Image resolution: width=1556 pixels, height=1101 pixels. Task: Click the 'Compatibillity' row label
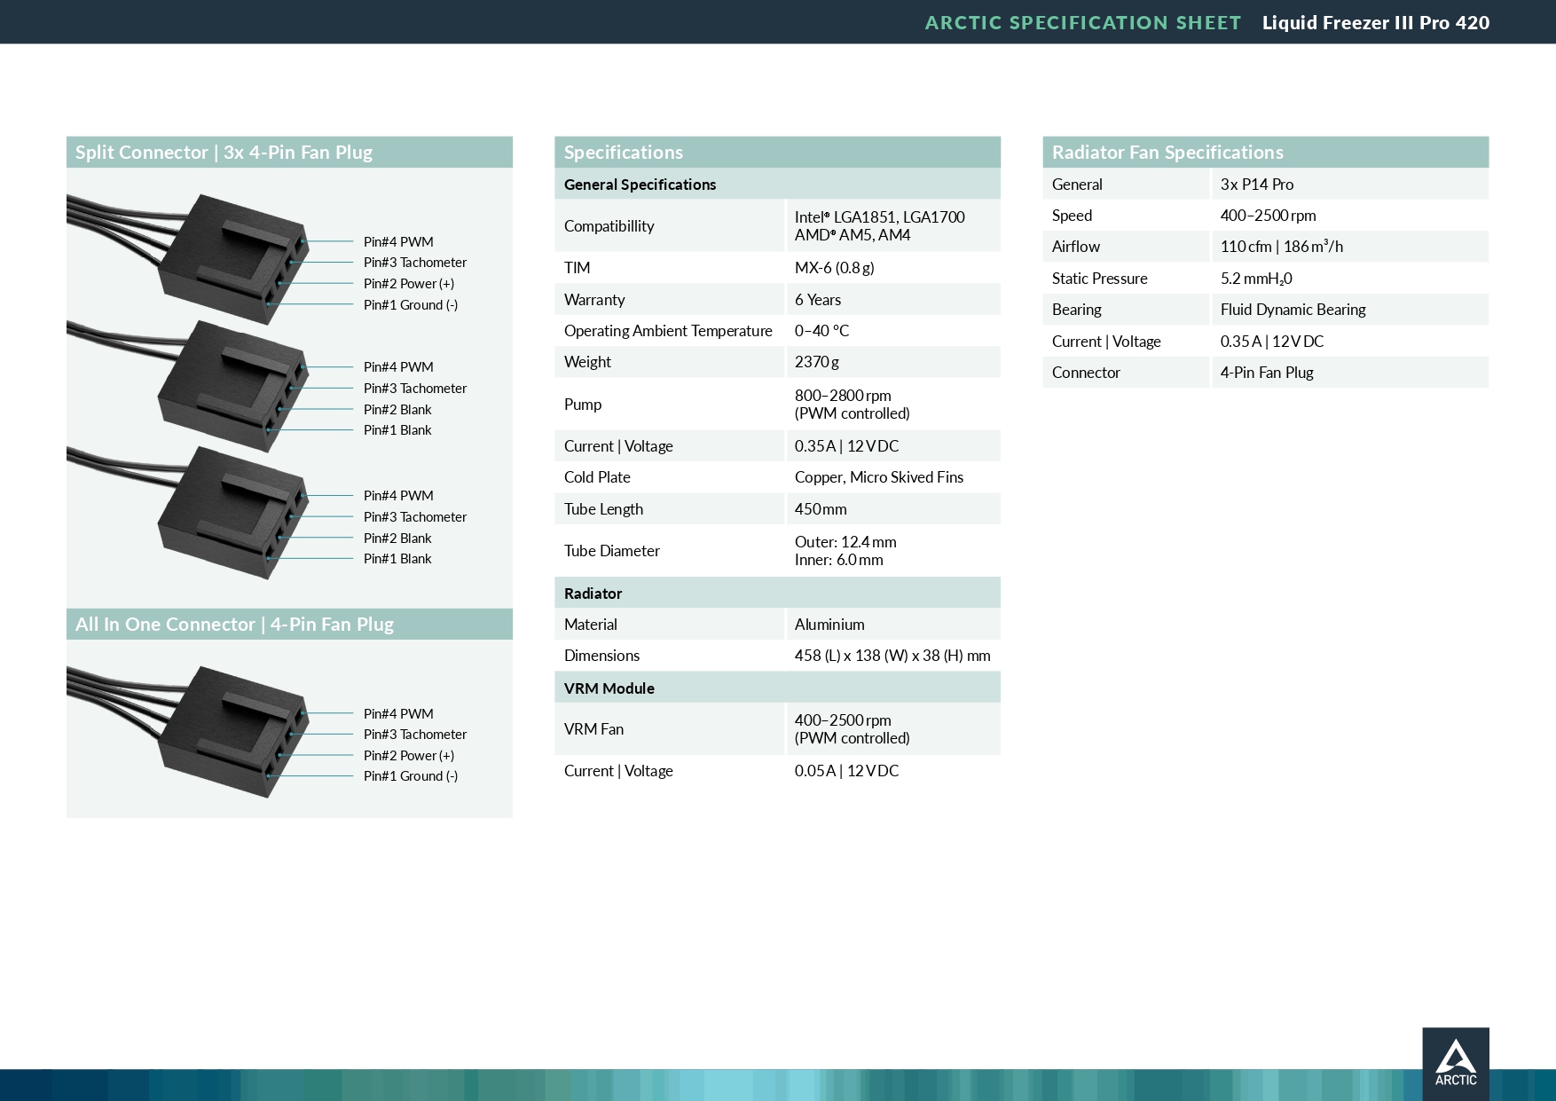pos(609,226)
